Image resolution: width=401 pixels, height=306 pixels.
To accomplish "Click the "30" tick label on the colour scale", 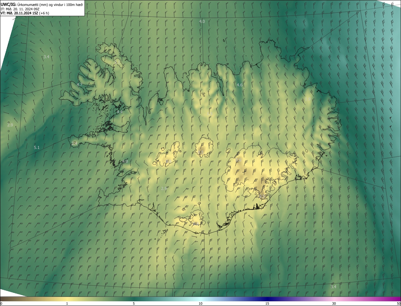I will (x=334, y=303).
